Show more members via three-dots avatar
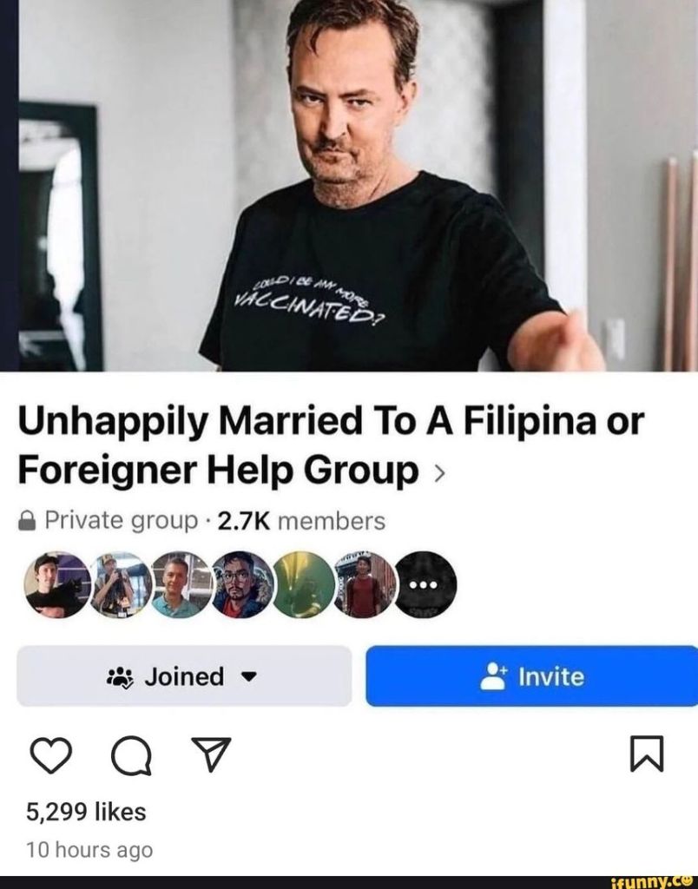698x889 pixels. [x=425, y=584]
